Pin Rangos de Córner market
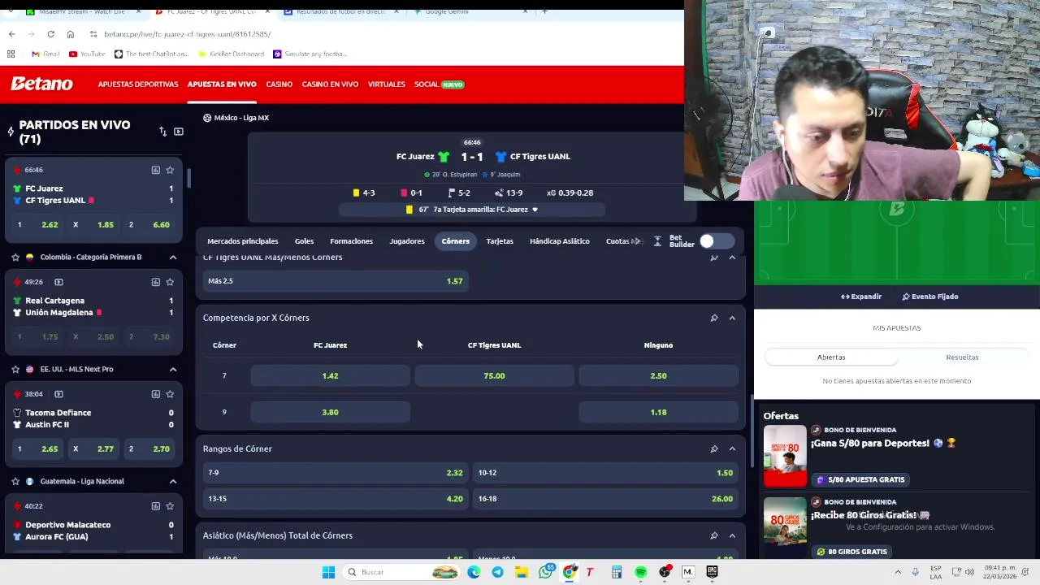Screen dimensions: 1040x585 714,448
